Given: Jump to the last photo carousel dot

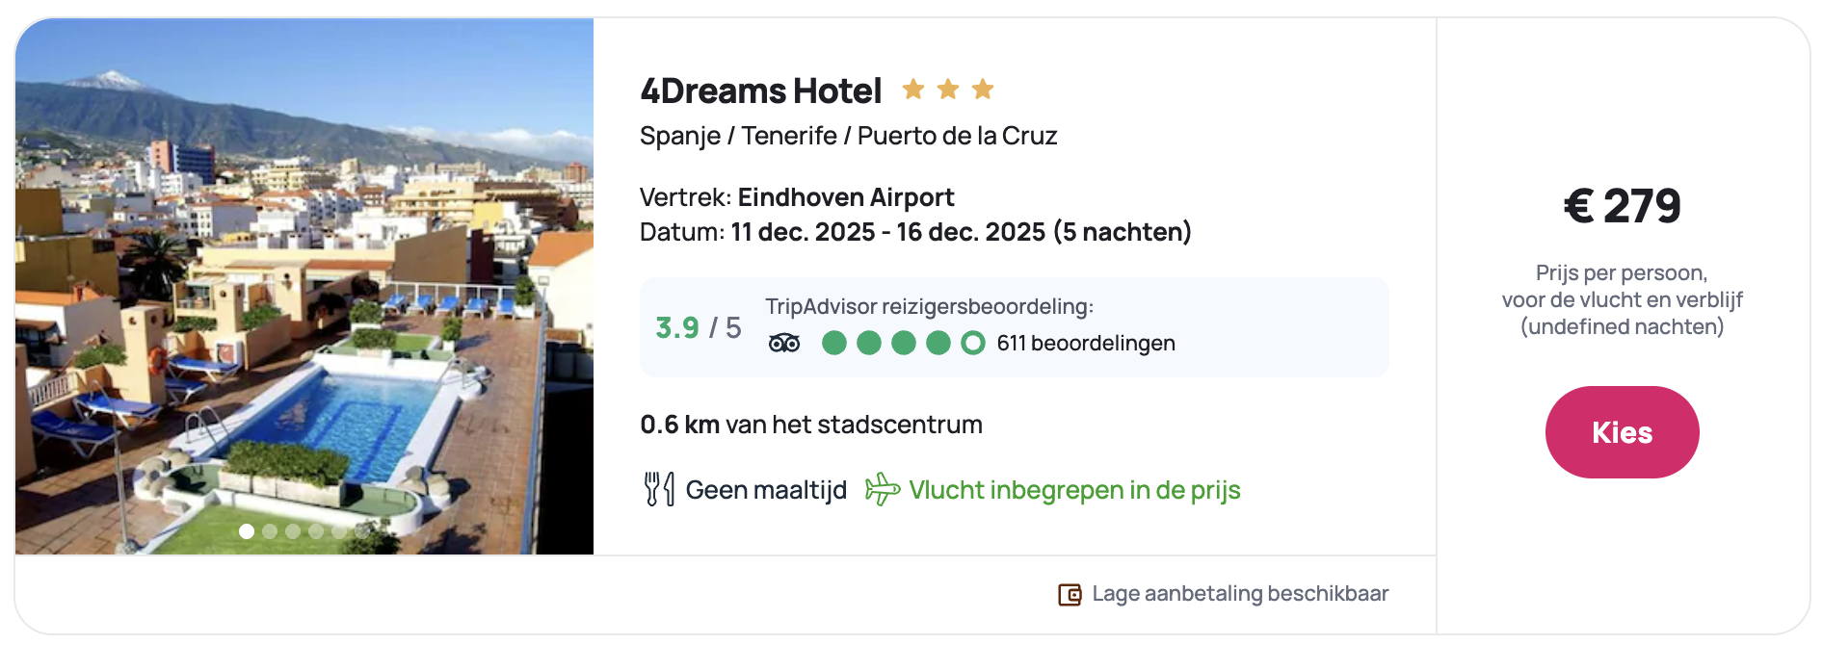Looking at the screenshot, I should pos(362,531).
